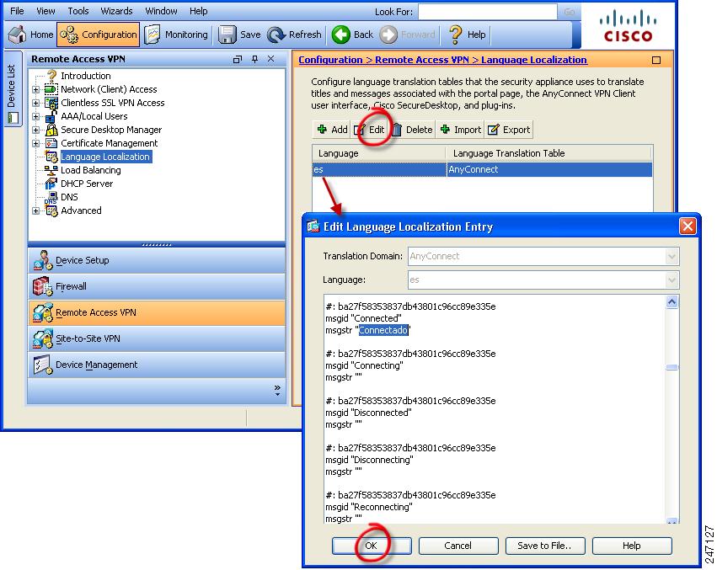Open the Language dropdown in dialog
The image size is (717, 570).
[672, 280]
